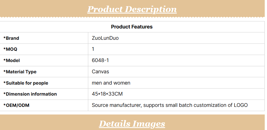Click the 'men and women' value
This screenshot has width=267, height=130.
pyautogui.click(x=111, y=83)
